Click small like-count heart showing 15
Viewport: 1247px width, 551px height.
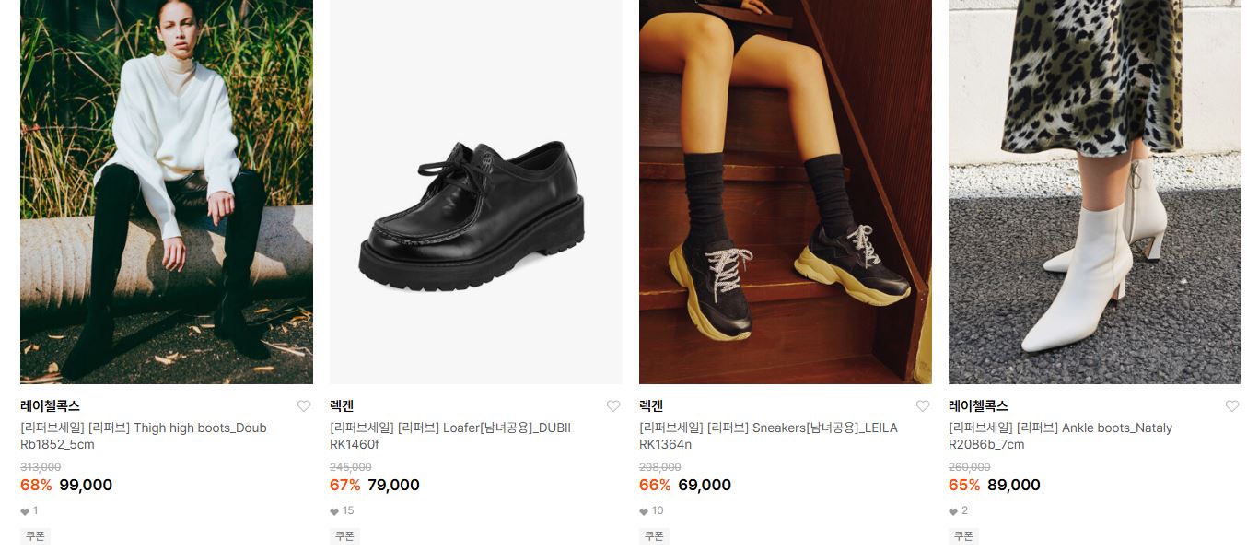tap(334, 511)
